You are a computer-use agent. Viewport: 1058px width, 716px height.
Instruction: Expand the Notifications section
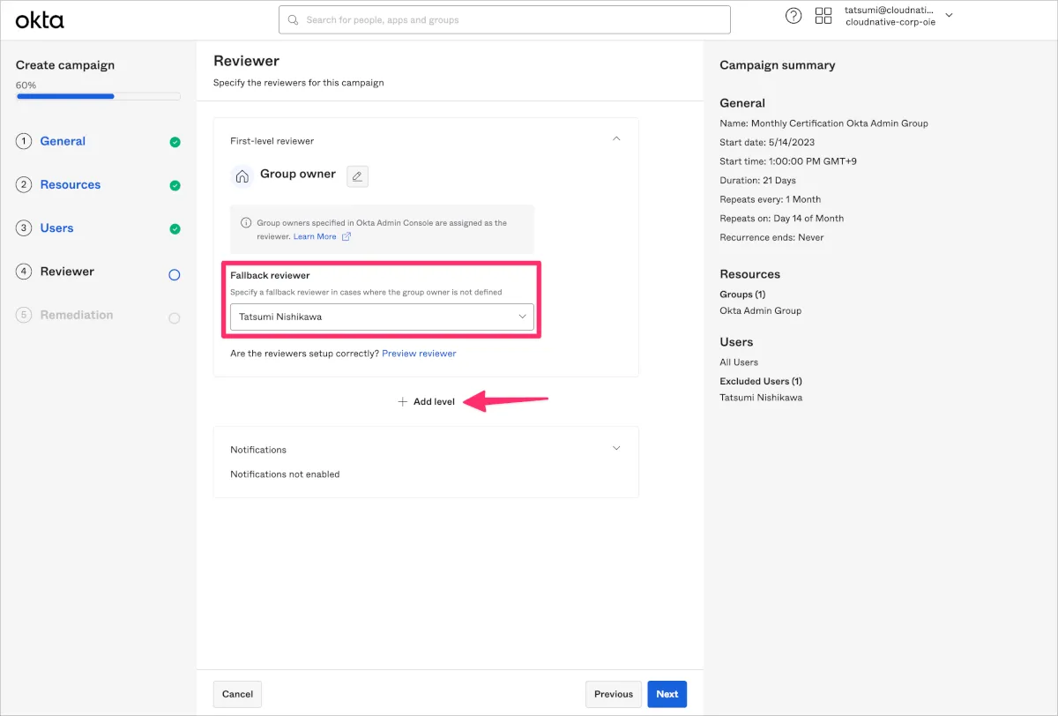point(616,448)
